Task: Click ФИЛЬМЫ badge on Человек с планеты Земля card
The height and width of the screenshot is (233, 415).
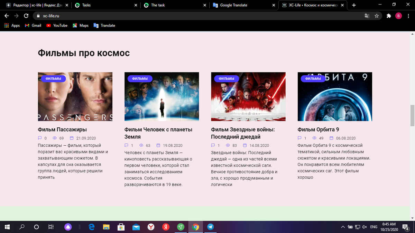Action: [140, 79]
